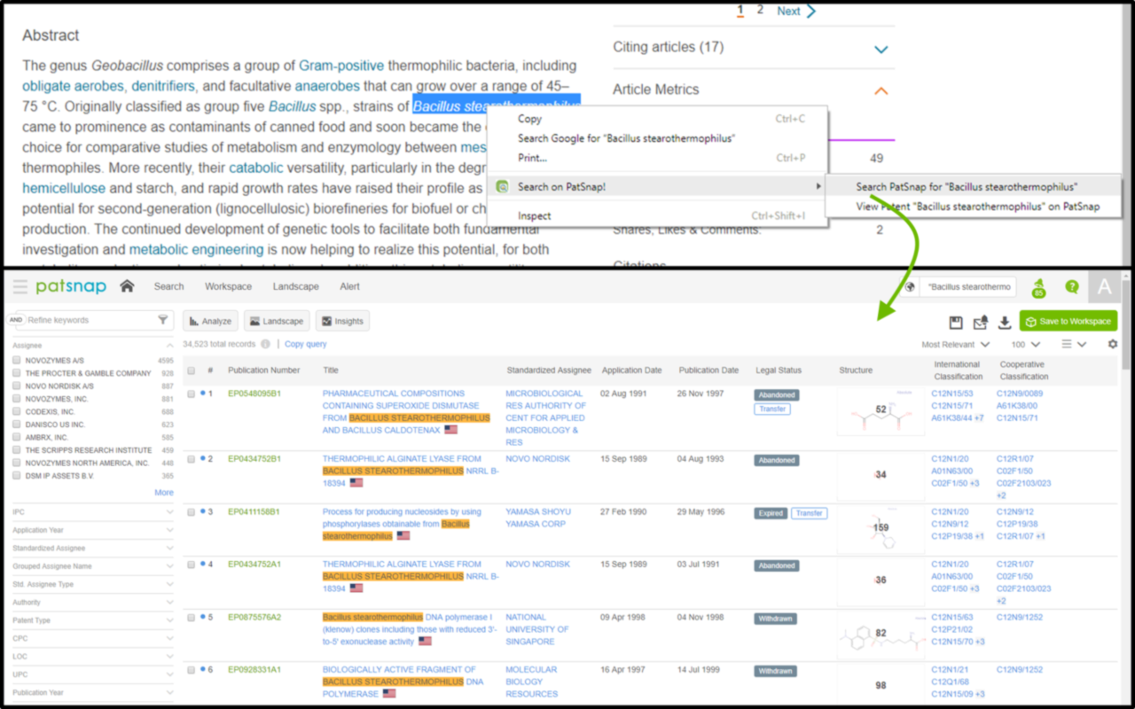Check NOVO NORDISK A/S assignee filter

[17, 386]
